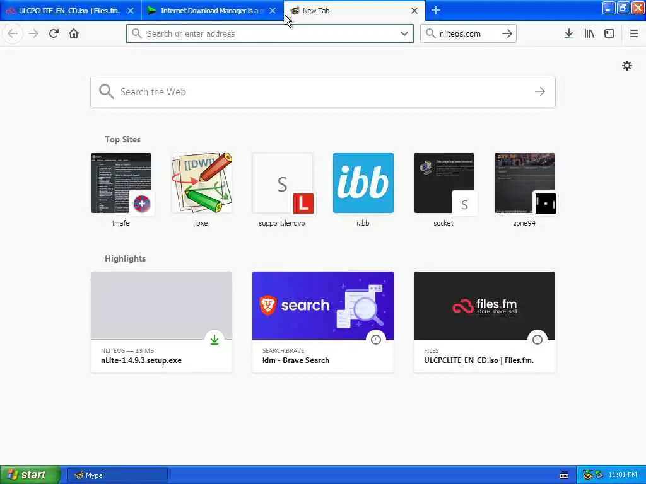646x484 pixels.
Task: Click the first notification area tray icon
Action: (x=587, y=475)
